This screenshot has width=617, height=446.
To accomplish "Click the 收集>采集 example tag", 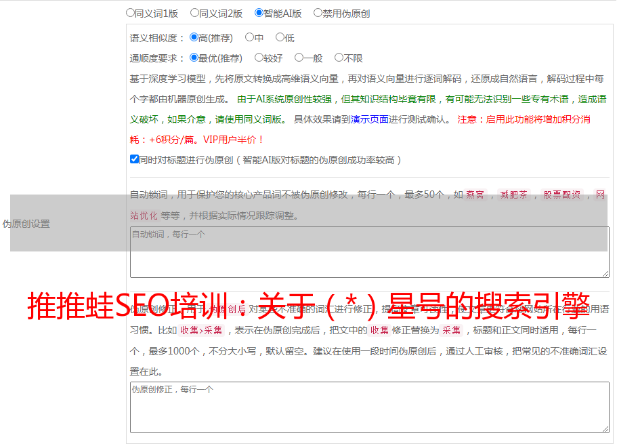I will click(x=201, y=330).
